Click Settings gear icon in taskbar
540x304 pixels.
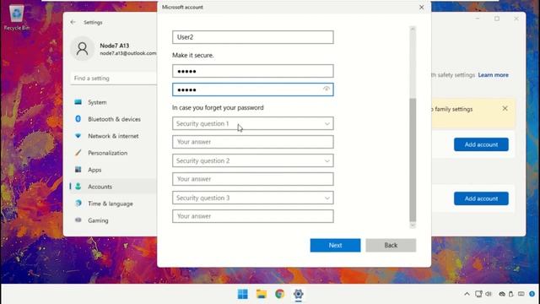pyautogui.click(x=298, y=294)
